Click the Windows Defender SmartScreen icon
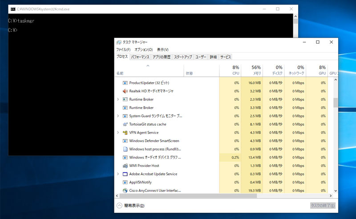 coord(125,141)
